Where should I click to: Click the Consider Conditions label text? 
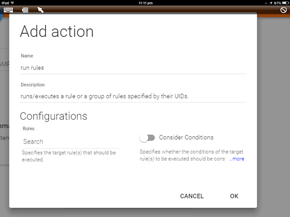pos(186,138)
